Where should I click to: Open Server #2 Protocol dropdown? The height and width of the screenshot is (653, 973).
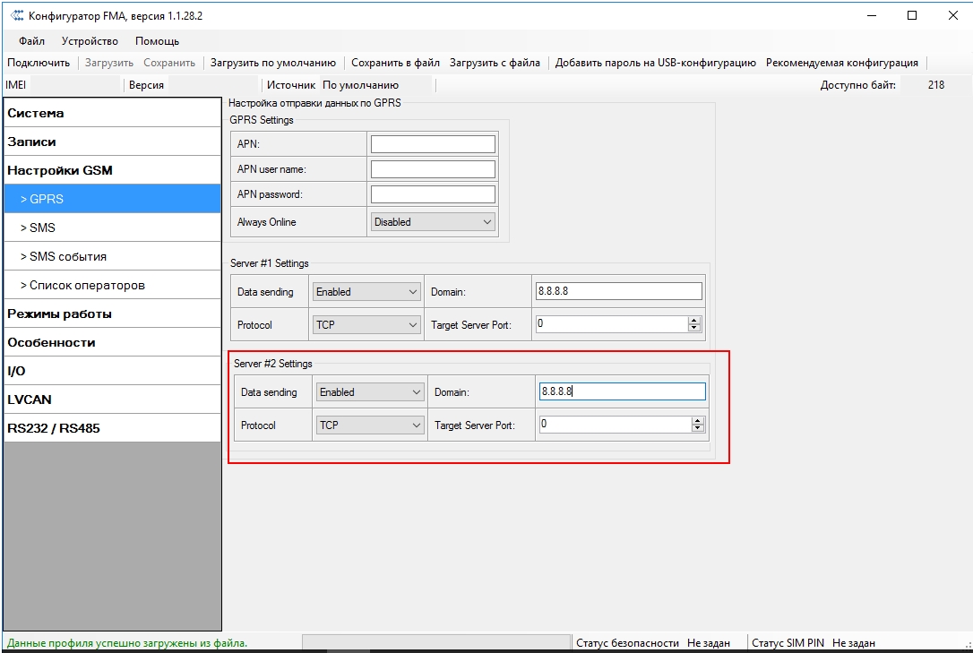(370, 425)
